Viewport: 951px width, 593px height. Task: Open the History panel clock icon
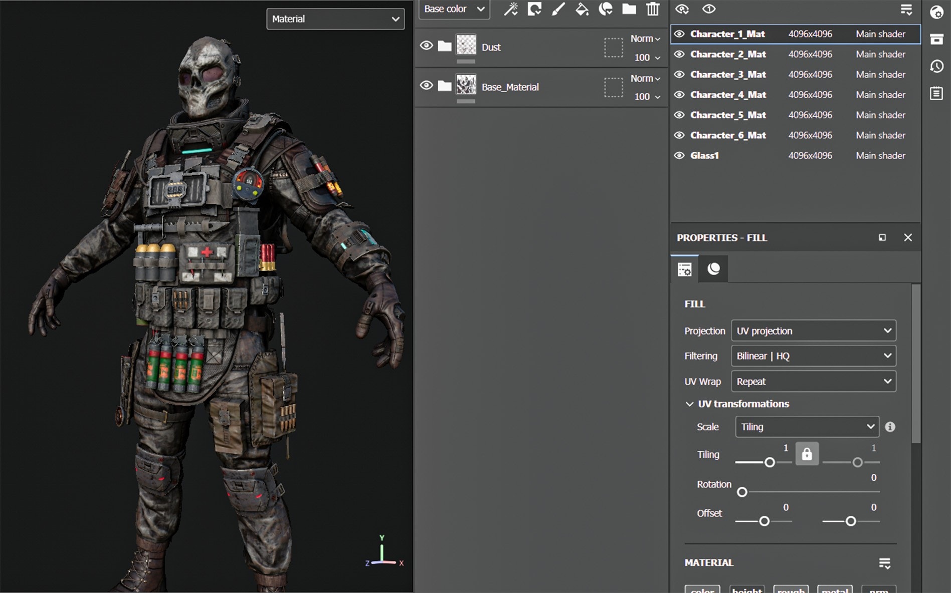click(x=936, y=67)
